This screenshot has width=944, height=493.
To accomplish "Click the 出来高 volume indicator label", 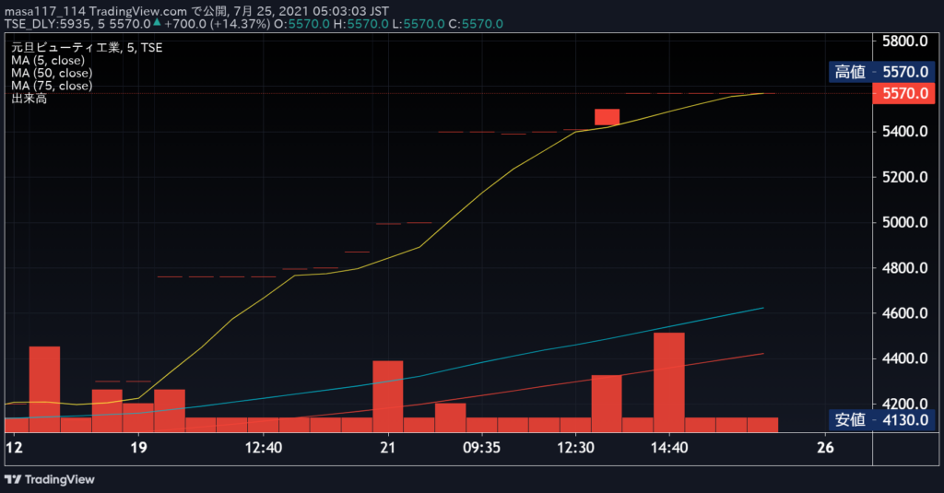I will tap(29, 98).
